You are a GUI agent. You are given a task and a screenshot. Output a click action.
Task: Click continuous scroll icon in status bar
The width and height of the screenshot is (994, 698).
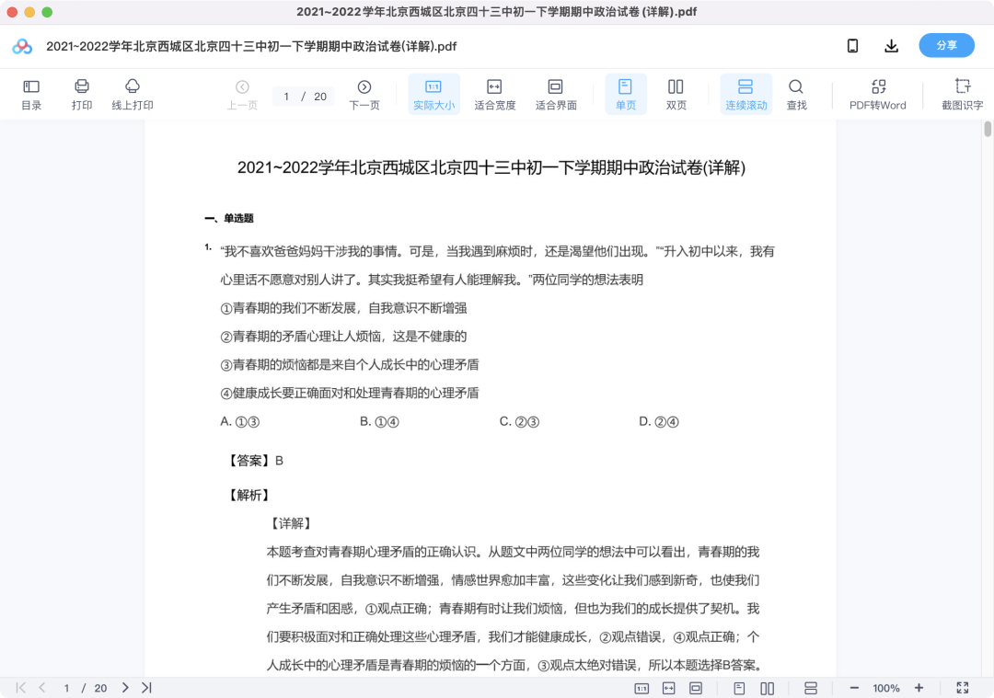pos(810,689)
